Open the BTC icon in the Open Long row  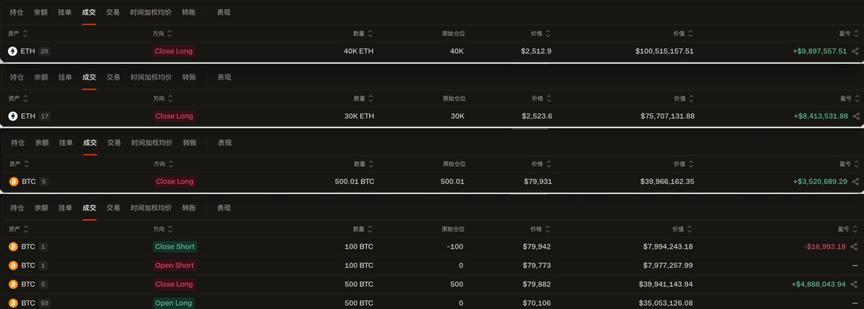(13, 303)
